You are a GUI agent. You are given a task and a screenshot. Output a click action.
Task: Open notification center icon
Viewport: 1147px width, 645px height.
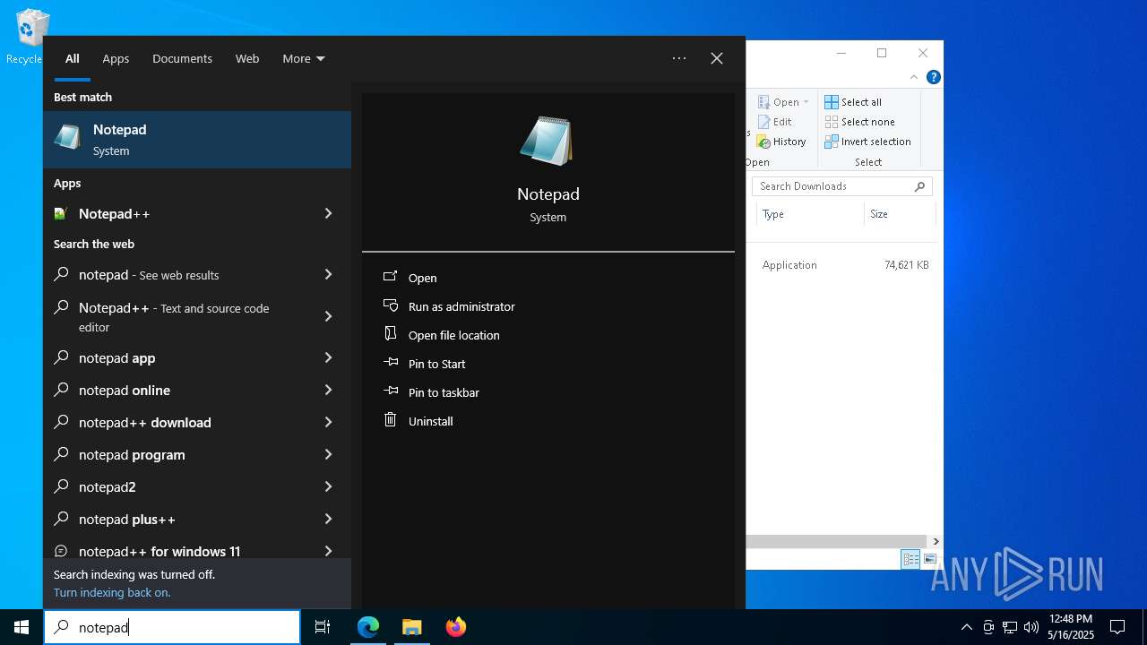[x=1117, y=627]
